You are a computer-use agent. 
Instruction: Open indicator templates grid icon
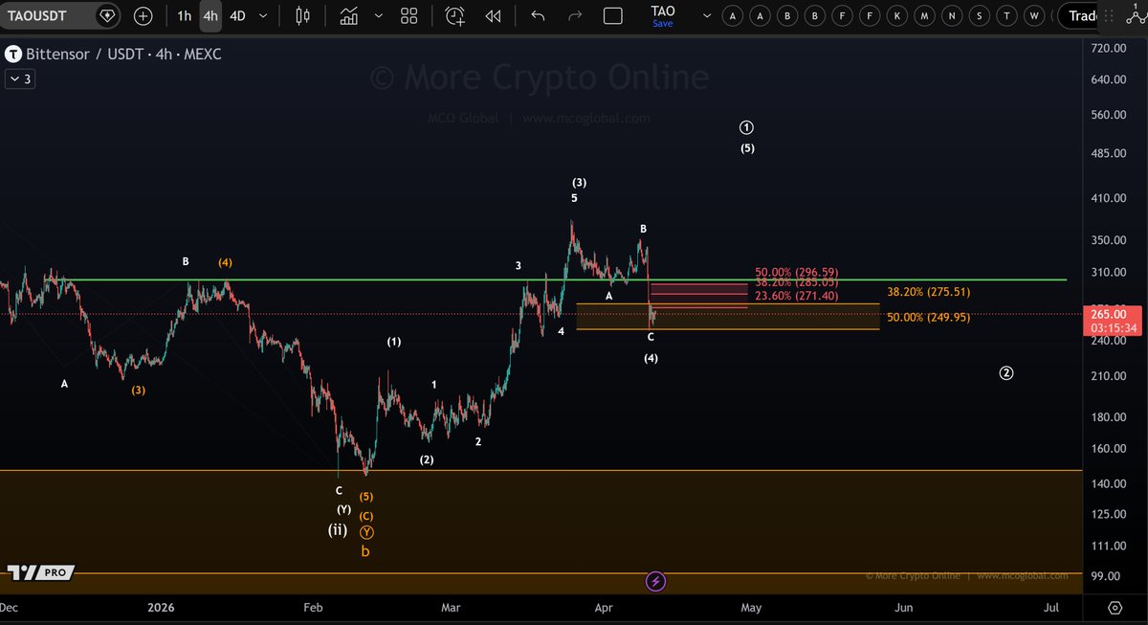pyautogui.click(x=408, y=16)
